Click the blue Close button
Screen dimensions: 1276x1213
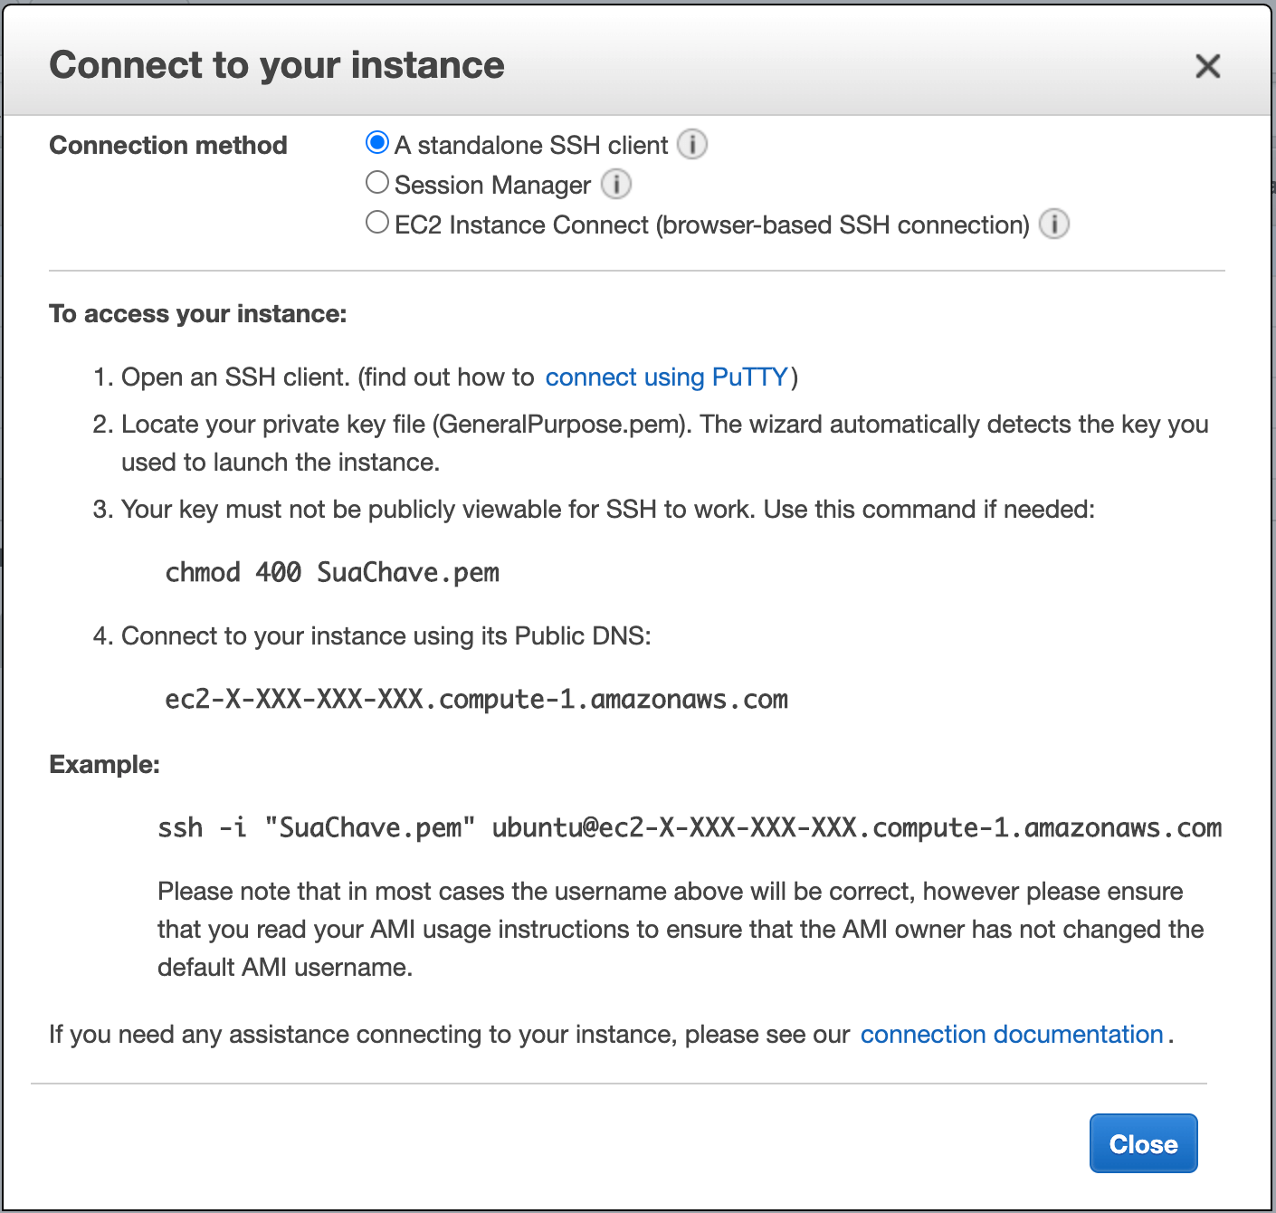1144,1143
